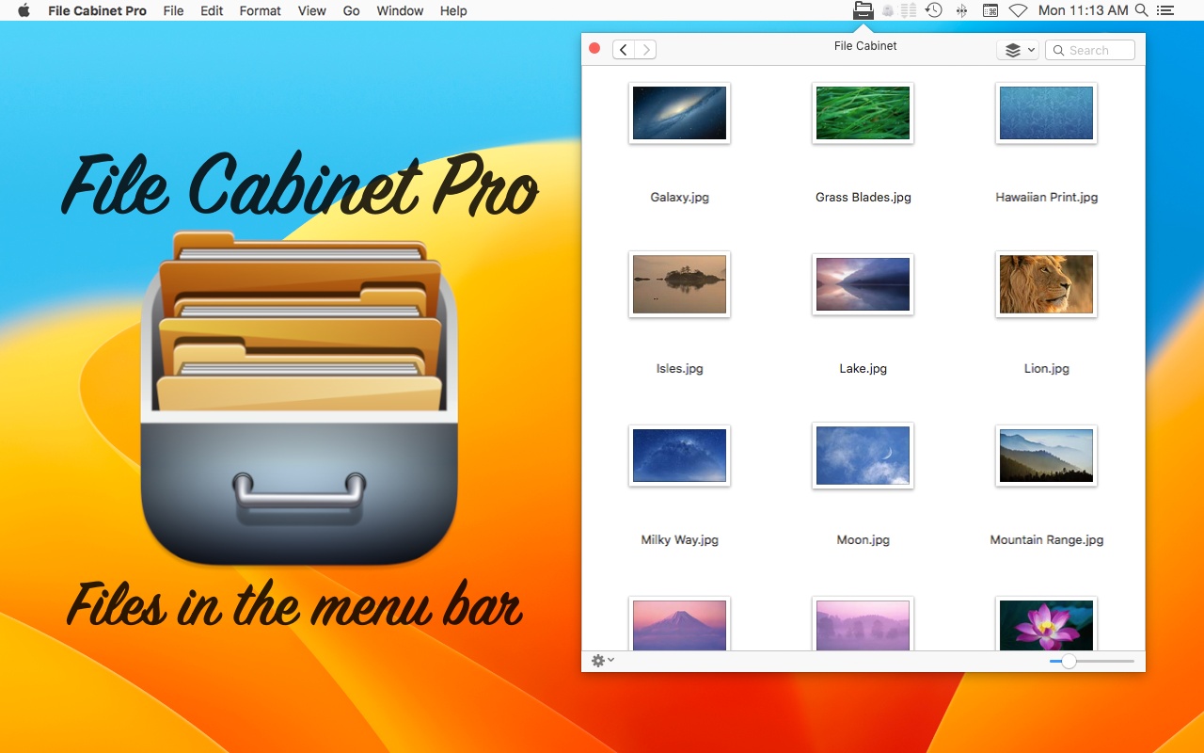Click the Galaxy.jpg file name
The image size is (1204, 753).
click(679, 197)
